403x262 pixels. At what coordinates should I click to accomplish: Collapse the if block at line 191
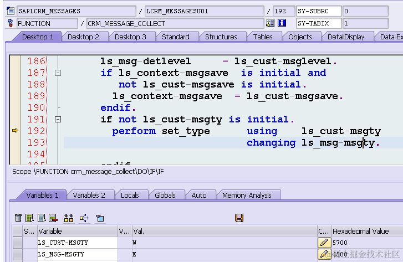(58, 120)
